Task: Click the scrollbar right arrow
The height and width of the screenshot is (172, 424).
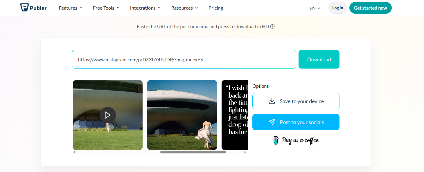Action: coord(245,152)
